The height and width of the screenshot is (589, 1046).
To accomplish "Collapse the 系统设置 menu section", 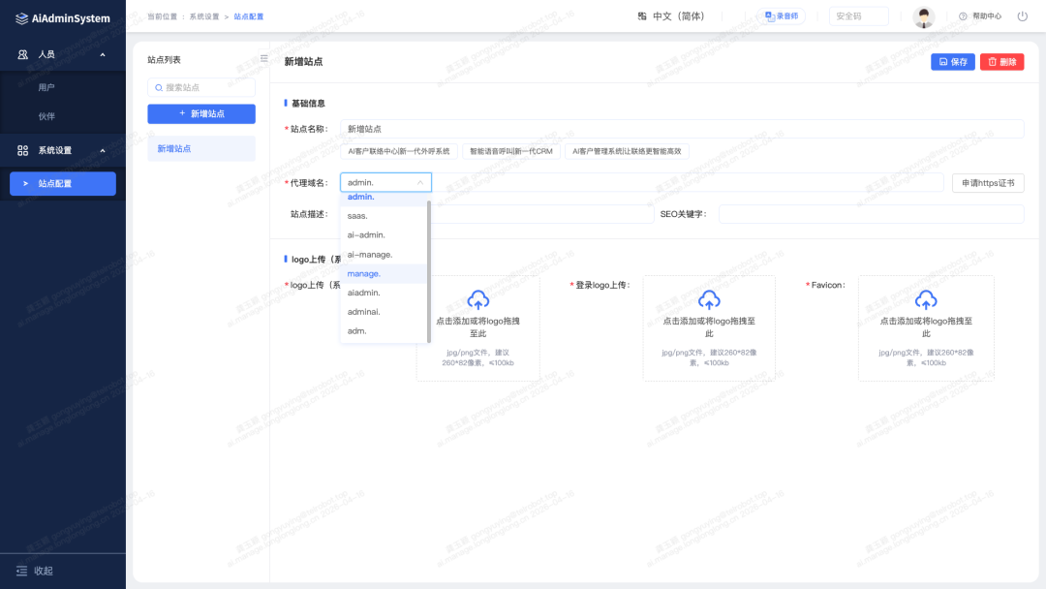I will [x=103, y=150].
